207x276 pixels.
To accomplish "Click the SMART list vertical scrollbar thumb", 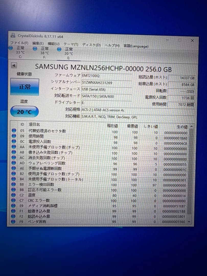I will click(x=190, y=172).
